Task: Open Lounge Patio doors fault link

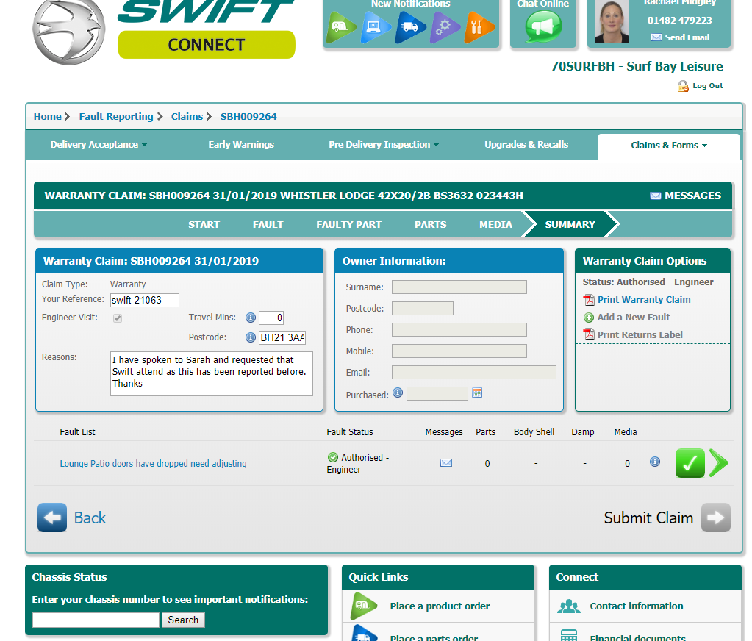Action: pyautogui.click(x=153, y=464)
